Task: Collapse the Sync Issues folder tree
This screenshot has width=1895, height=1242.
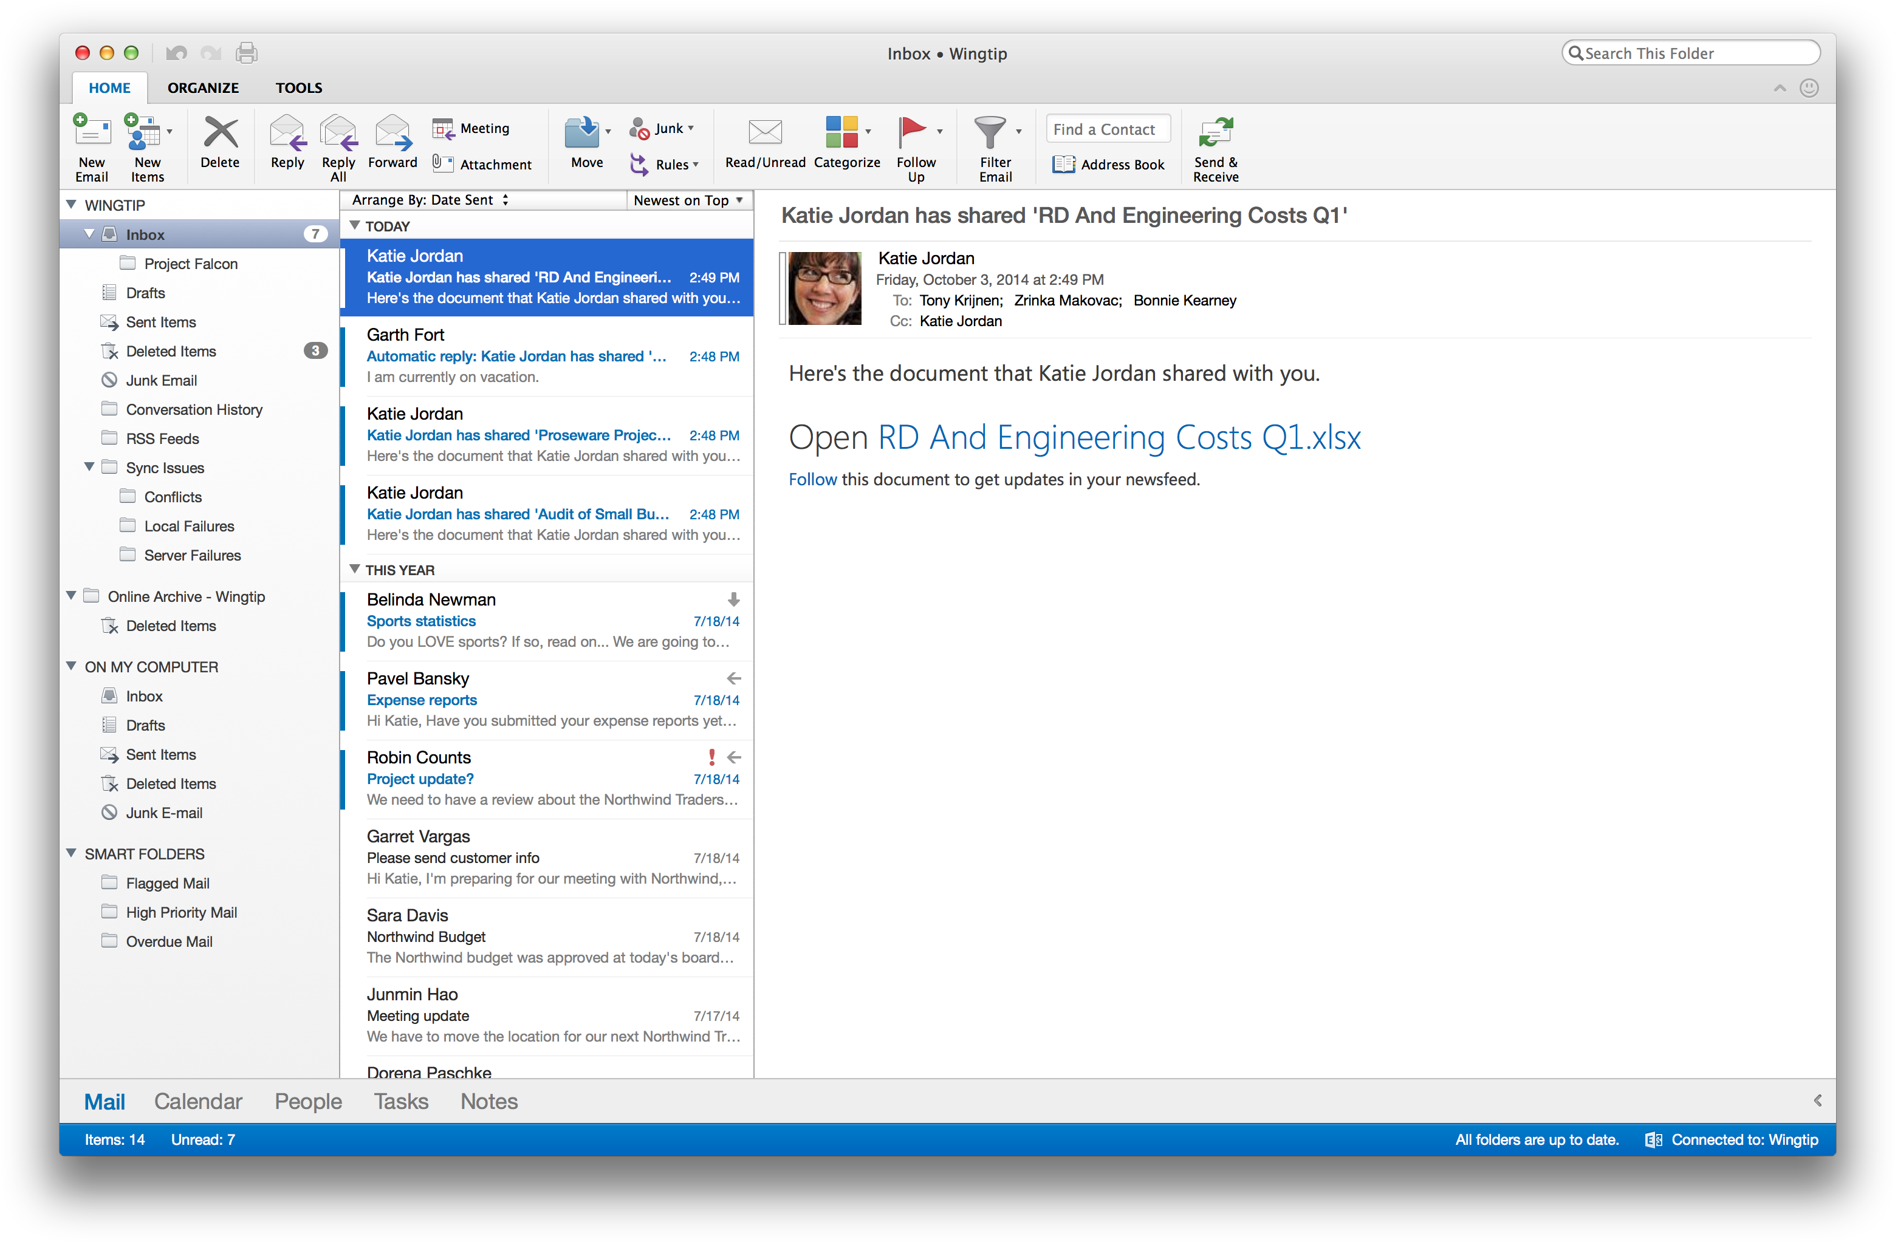Action: pyautogui.click(x=89, y=467)
